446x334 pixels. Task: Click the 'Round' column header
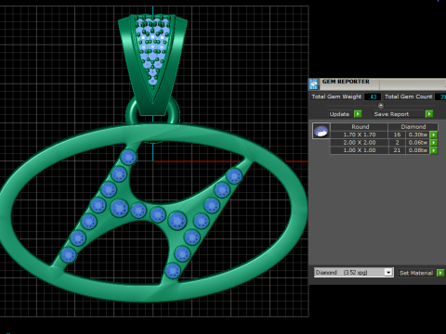[x=360, y=127]
